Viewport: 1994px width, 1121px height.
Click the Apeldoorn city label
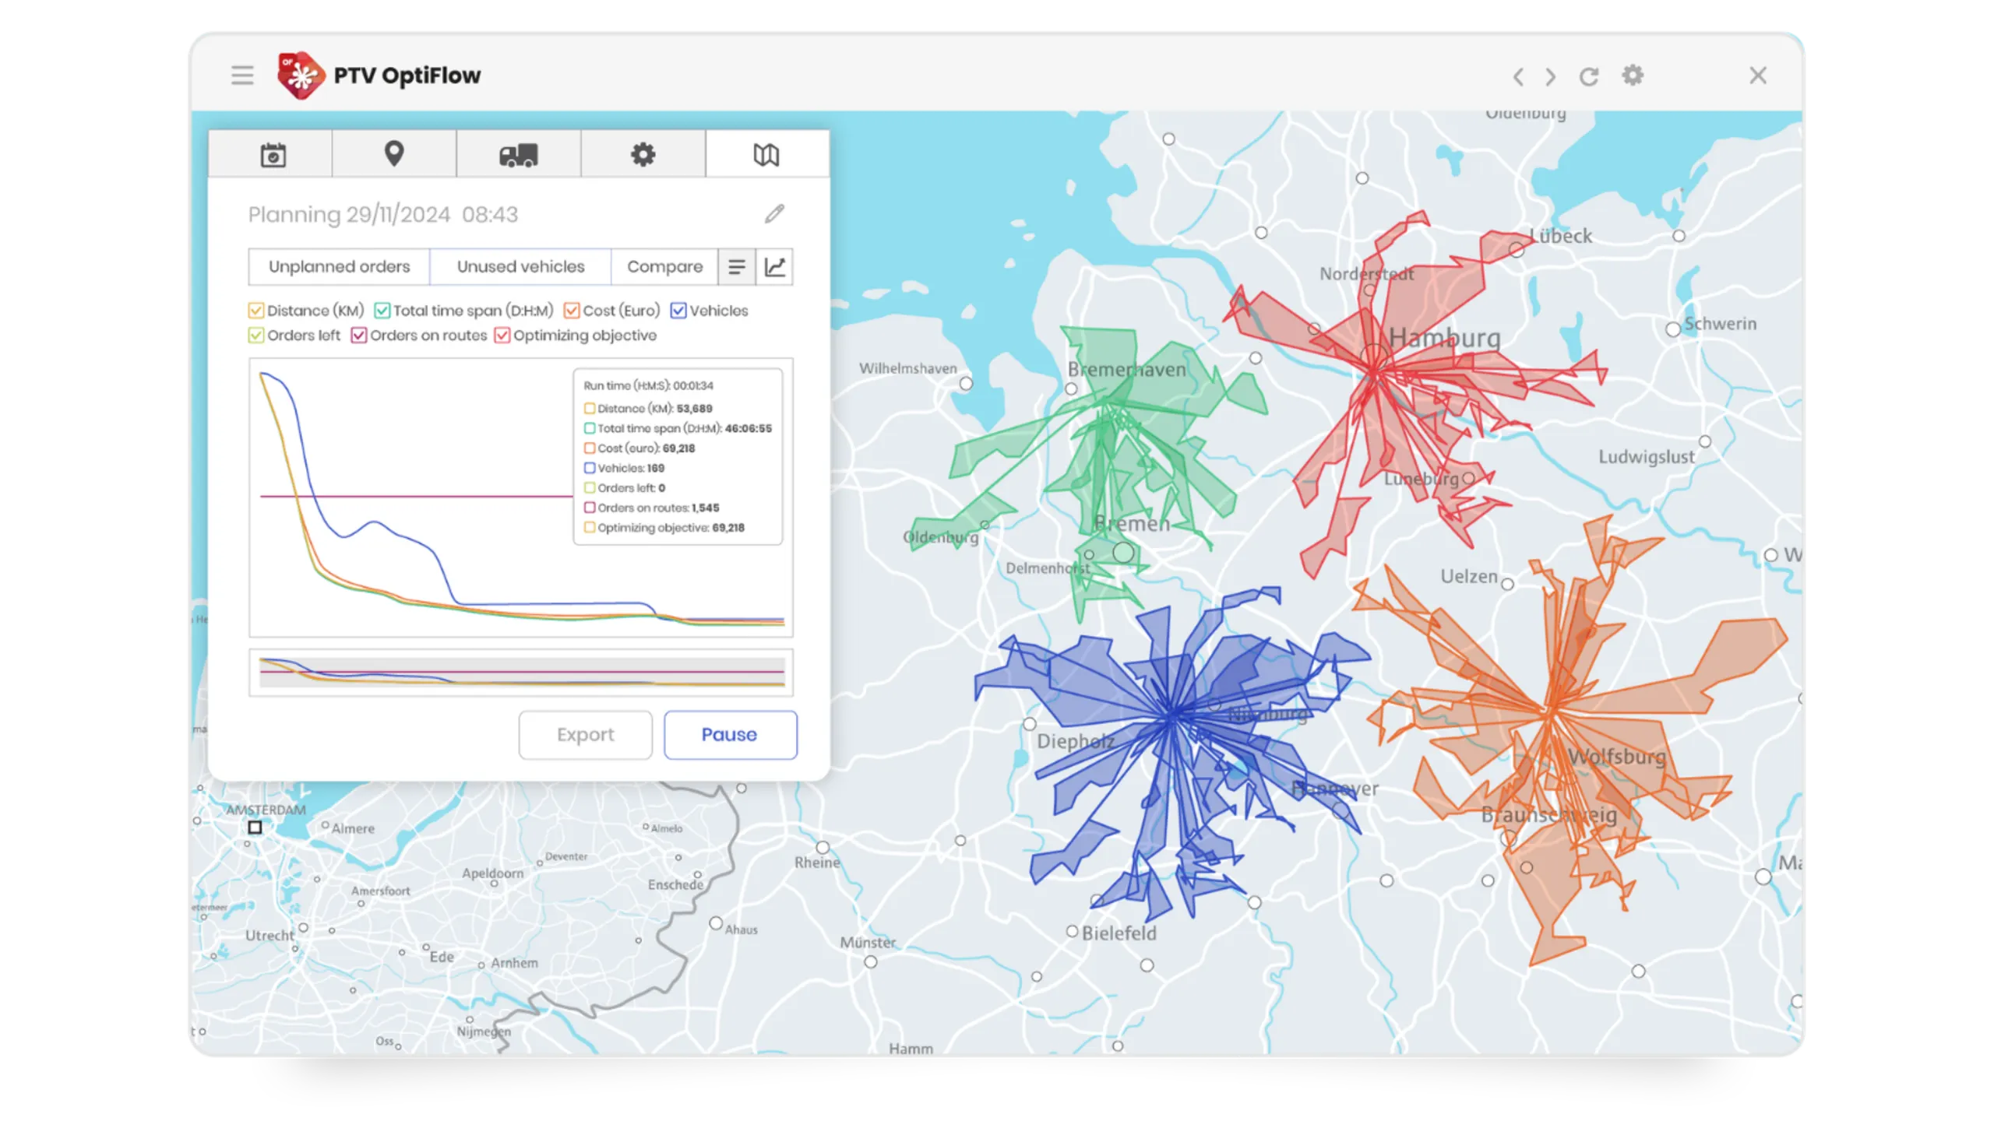[492, 873]
